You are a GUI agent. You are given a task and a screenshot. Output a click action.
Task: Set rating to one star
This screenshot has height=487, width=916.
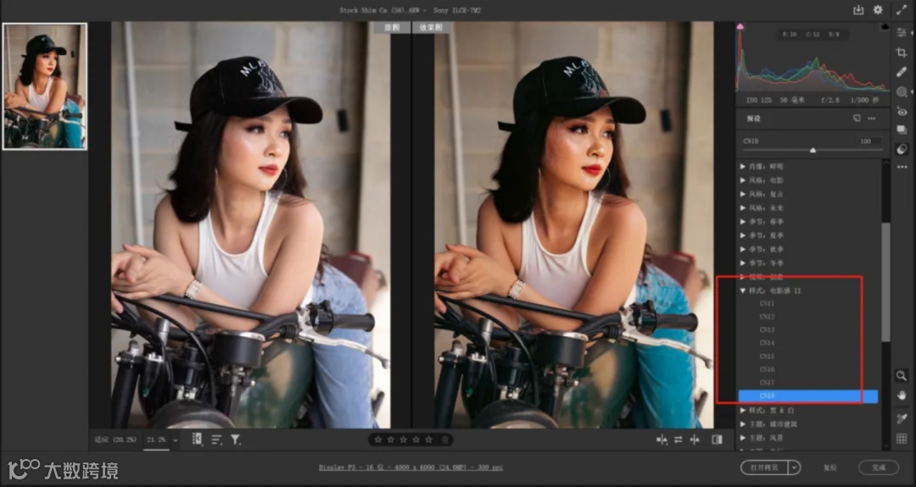[x=378, y=440]
